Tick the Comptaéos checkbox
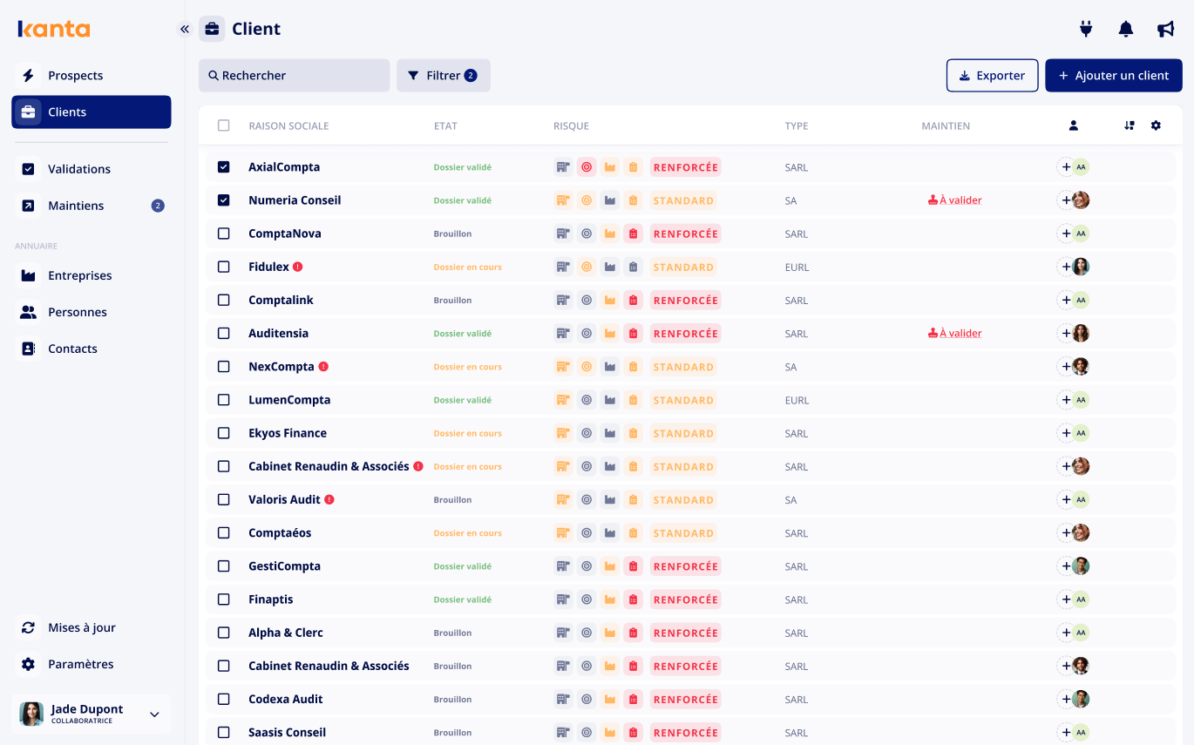1194x745 pixels. coord(224,533)
